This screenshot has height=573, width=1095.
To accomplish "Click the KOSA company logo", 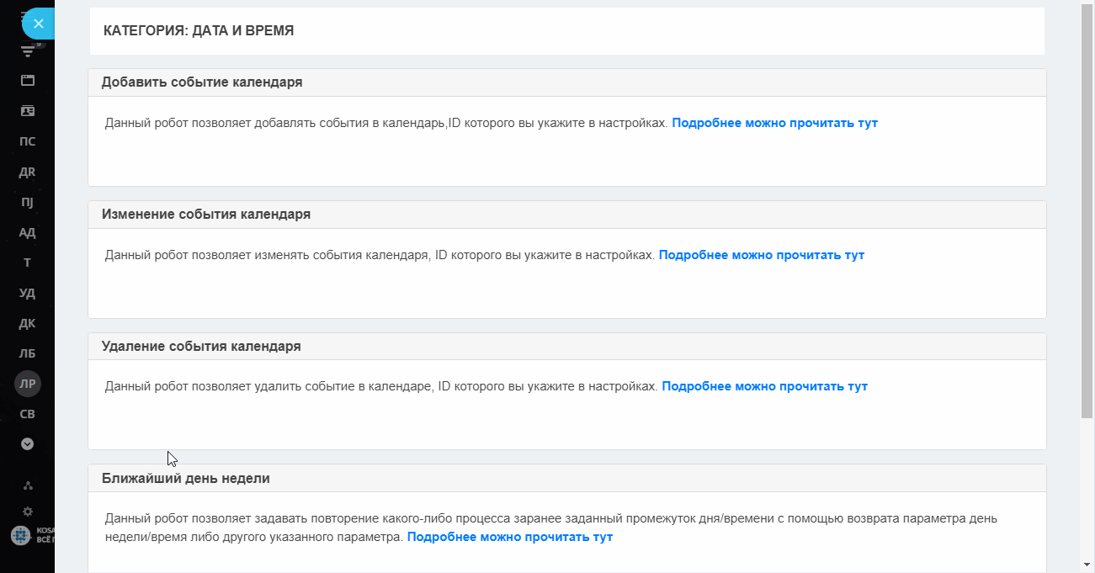I will [x=32, y=534].
